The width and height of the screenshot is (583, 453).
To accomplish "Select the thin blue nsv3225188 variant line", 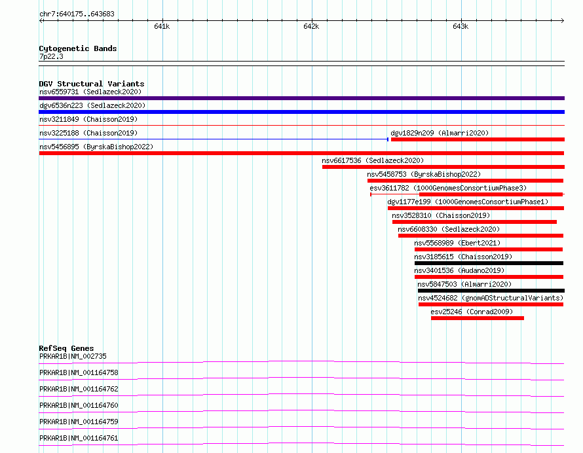I will coord(214,139).
